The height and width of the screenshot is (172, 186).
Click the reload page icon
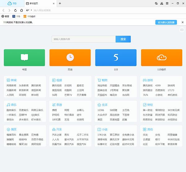coord(16,10)
